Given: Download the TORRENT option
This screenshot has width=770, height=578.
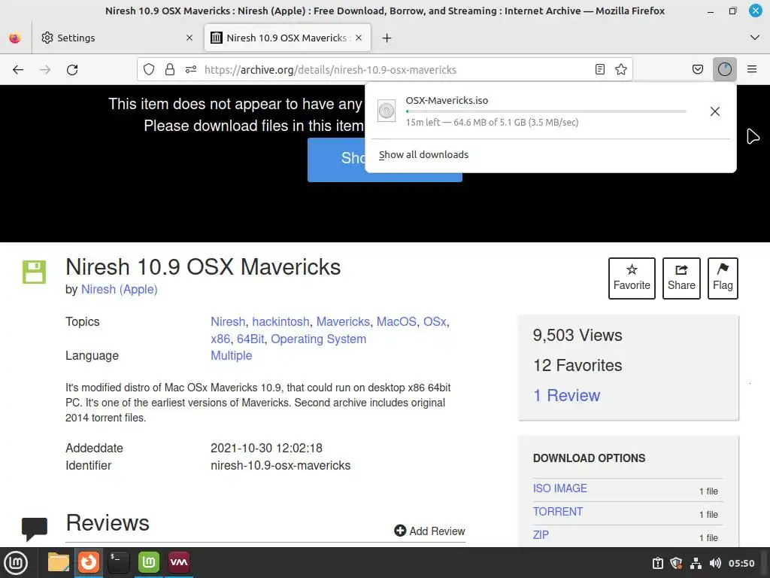Looking at the screenshot, I should (558, 512).
